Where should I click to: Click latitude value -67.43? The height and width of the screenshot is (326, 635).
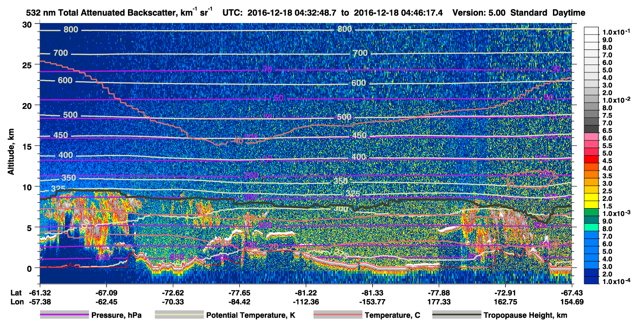571,293
